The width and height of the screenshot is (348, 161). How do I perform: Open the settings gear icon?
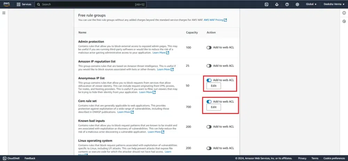pos(298,4)
